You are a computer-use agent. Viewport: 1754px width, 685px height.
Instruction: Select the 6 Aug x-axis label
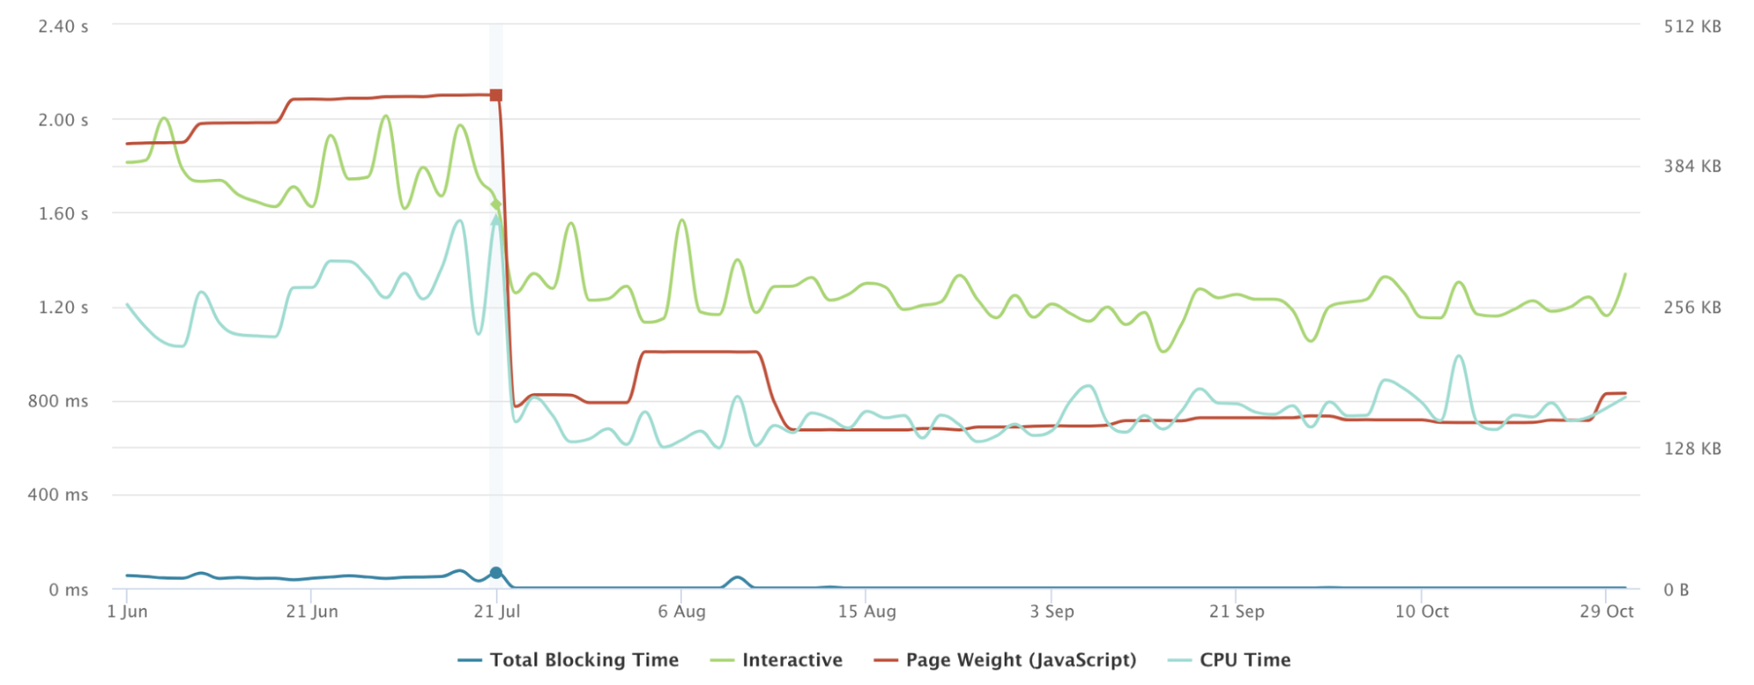tap(682, 611)
